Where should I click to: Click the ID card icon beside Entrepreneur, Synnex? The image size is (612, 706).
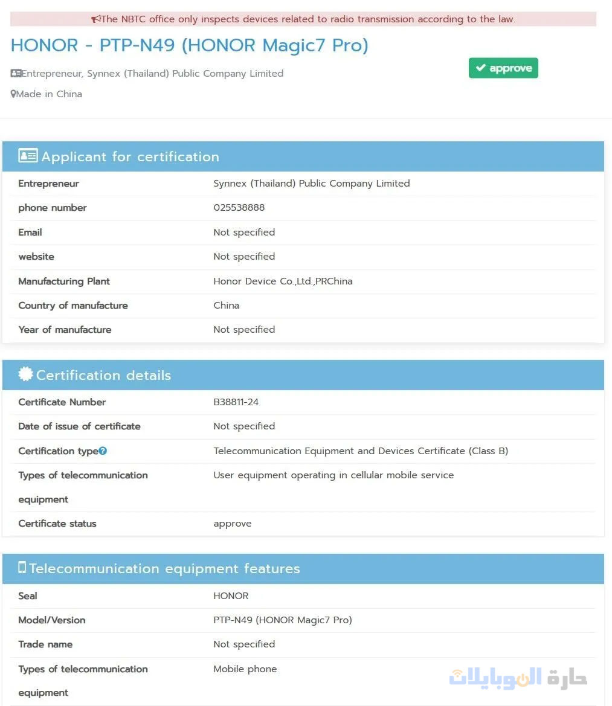(16, 74)
